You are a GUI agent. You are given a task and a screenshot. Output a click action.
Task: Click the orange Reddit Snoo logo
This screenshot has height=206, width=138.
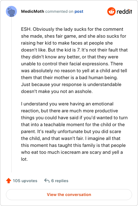(111, 11)
